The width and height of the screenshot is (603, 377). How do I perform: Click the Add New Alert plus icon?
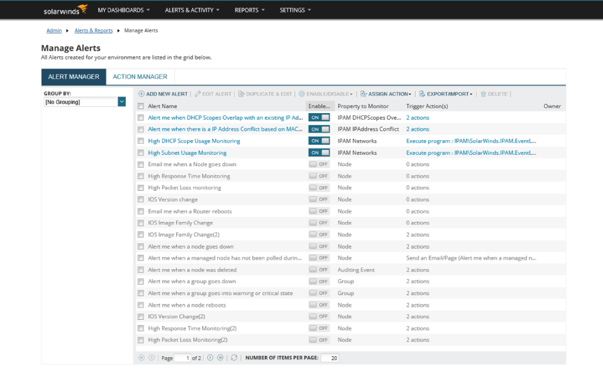pos(141,94)
